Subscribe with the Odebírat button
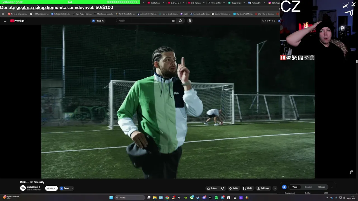The width and height of the screenshot is (358, 201). coord(51,188)
